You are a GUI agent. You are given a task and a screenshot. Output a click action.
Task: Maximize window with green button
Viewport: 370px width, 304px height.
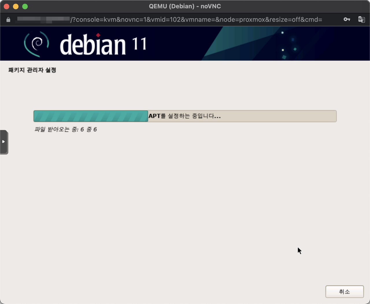pyautogui.click(x=25, y=6)
